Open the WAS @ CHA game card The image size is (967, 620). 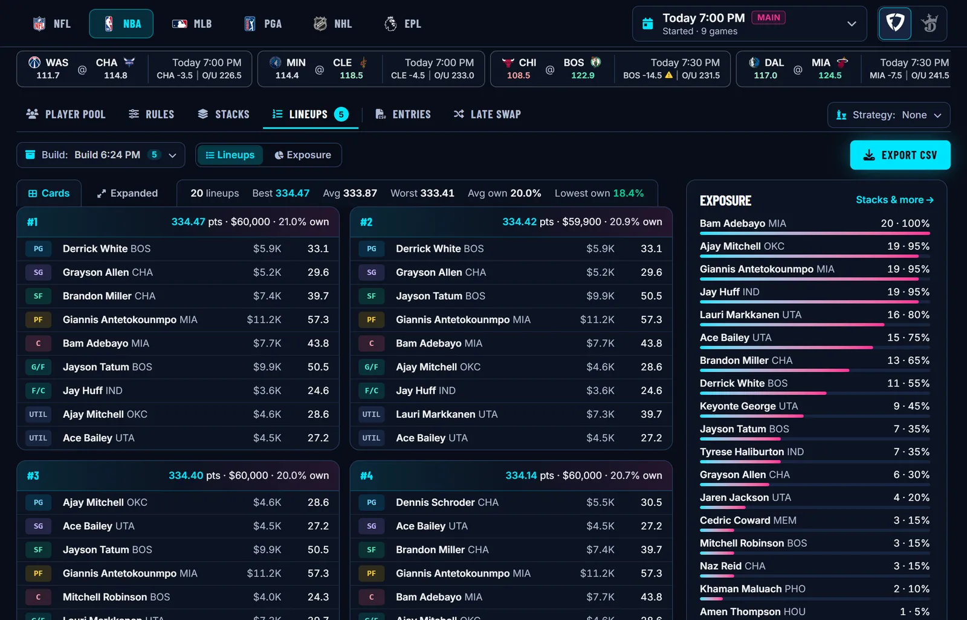(x=134, y=69)
